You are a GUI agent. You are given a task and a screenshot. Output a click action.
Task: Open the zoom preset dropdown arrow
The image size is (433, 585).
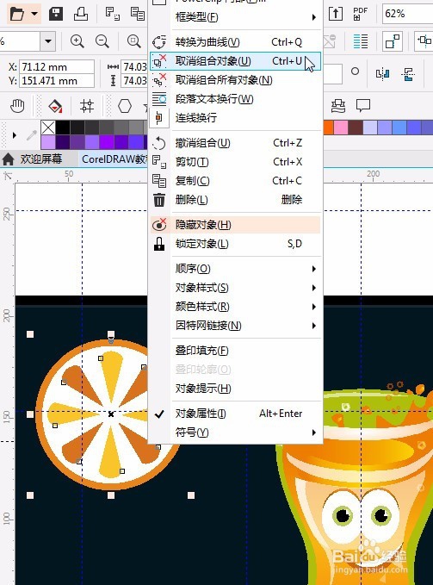pyautogui.click(x=48, y=41)
